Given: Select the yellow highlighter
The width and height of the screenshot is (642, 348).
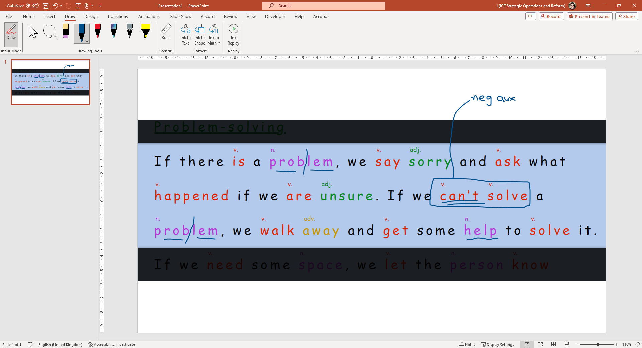Looking at the screenshot, I should point(146,32).
